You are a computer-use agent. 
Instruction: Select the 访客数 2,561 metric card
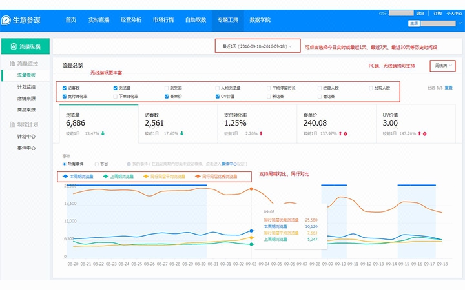178,124
